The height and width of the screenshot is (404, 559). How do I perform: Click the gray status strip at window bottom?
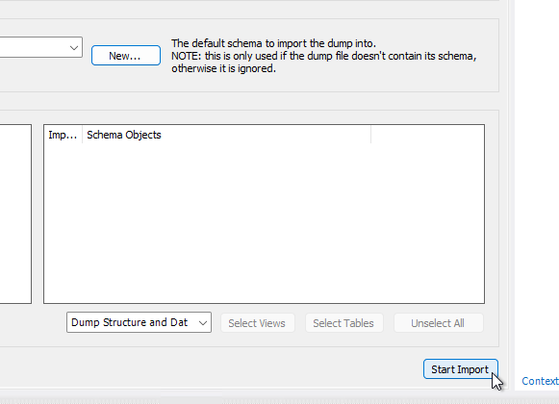click(x=279, y=399)
